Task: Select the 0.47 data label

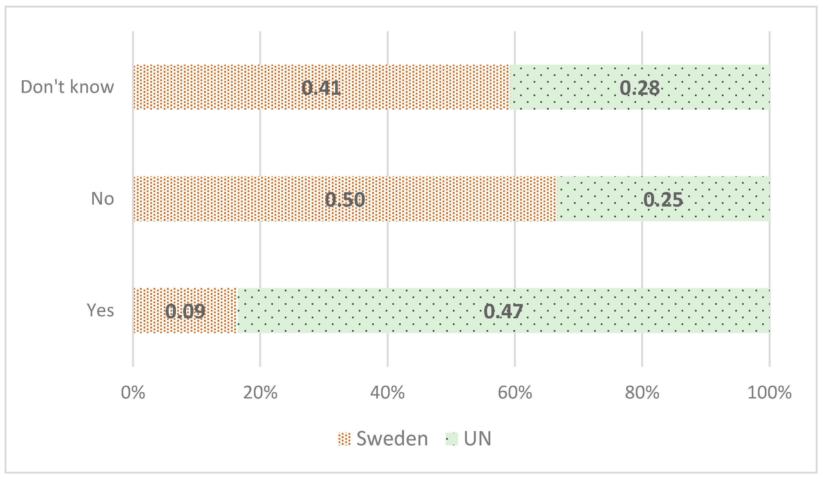Action: 503,311
